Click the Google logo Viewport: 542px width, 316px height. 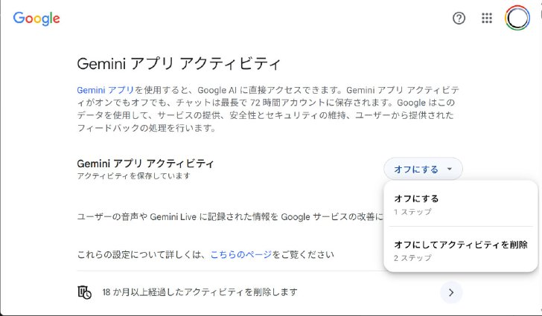coord(36,19)
